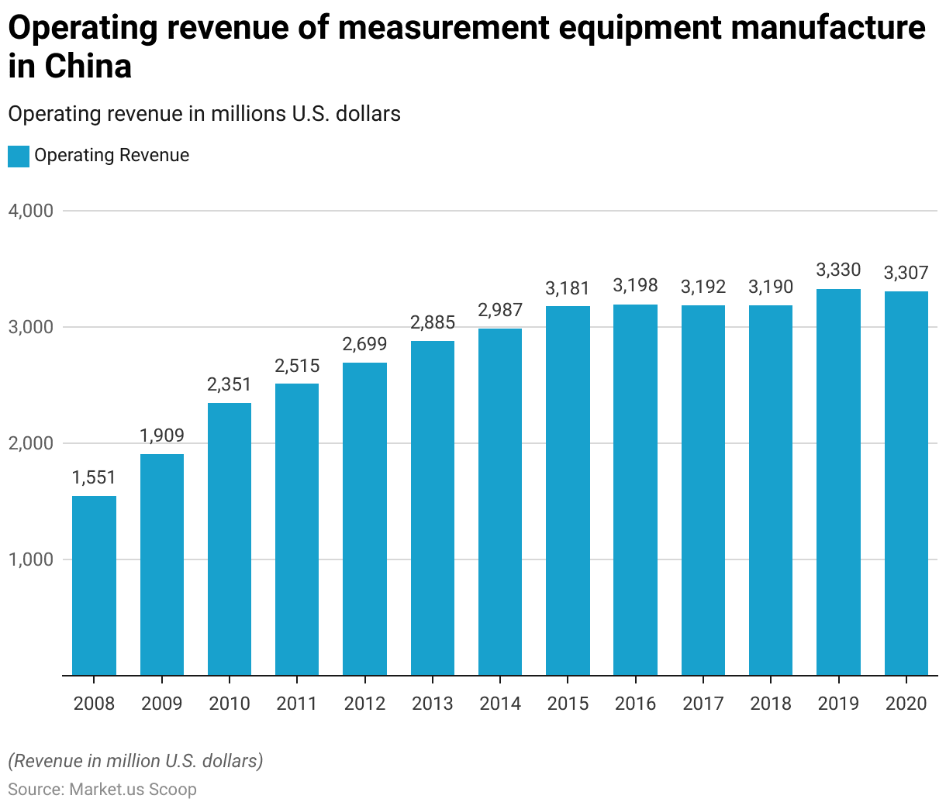Click the 2010 bar in chart
This screenshot has height=809, width=946.
pyautogui.click(x=230, y=539)
